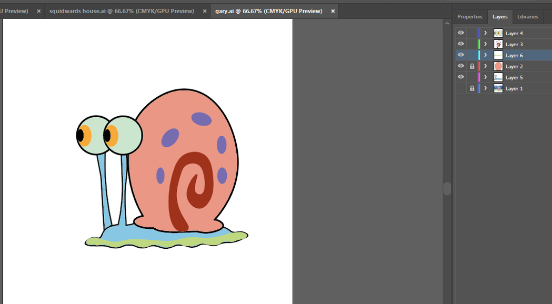Click the Layer 1 thumbnail
Viewport: 552px width, 304px height.
click(x=498, y=88)
